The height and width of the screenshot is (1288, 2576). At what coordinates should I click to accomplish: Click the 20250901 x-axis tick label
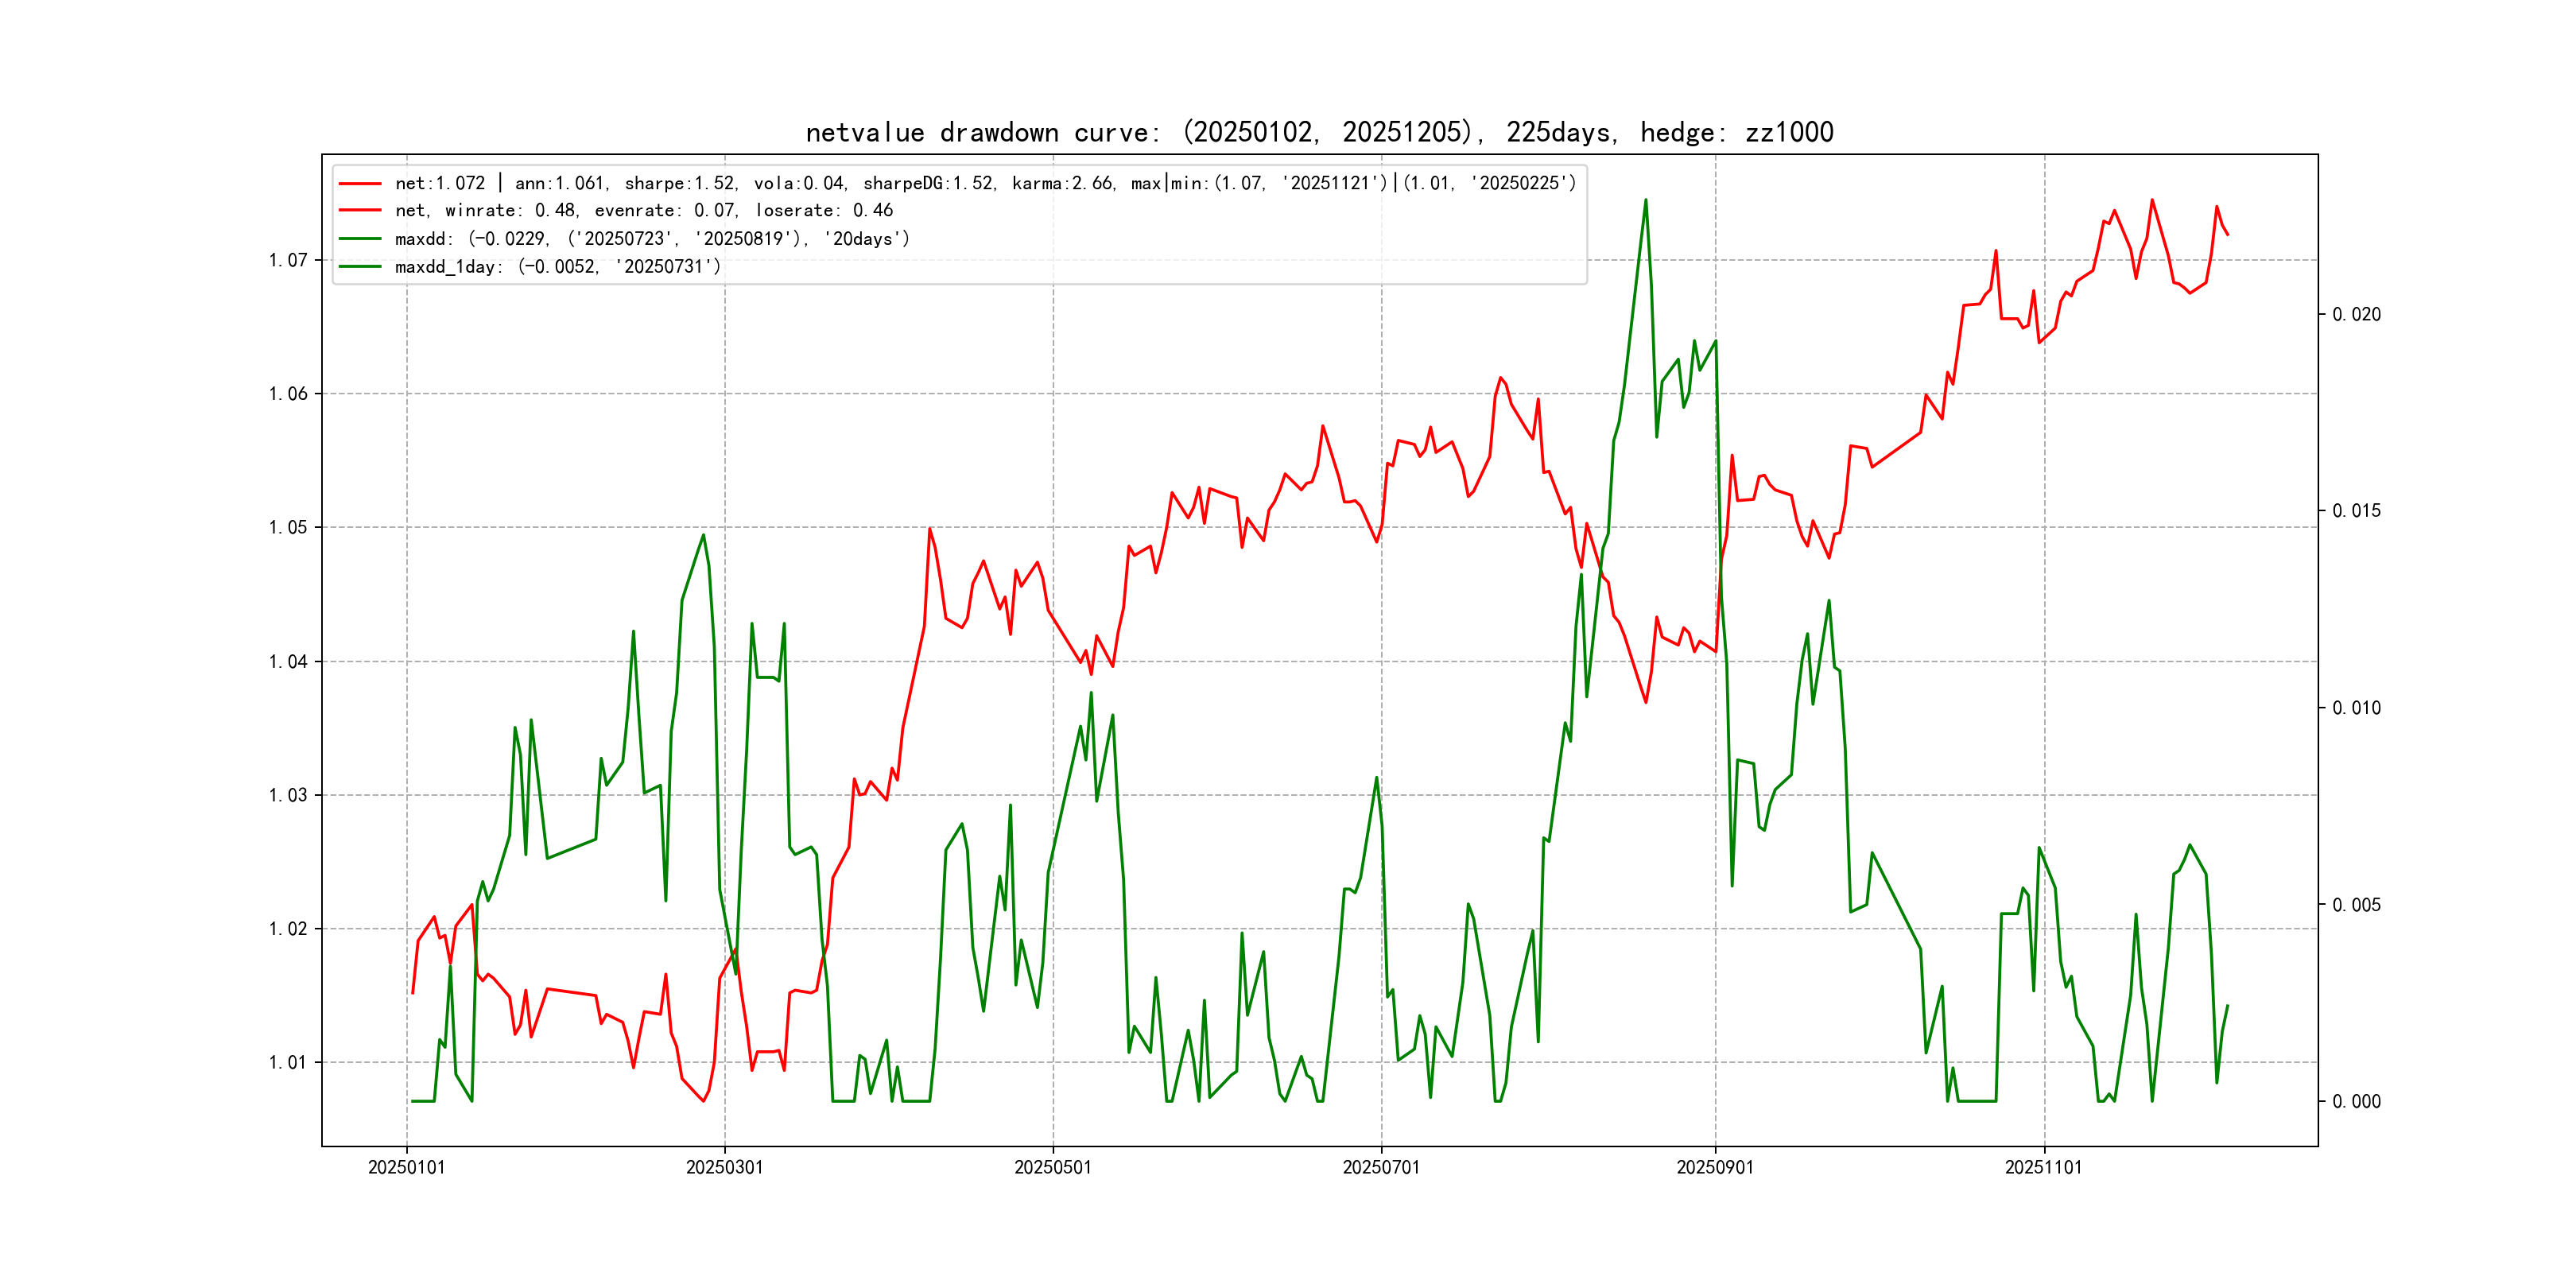(x=1714, y=1168)
